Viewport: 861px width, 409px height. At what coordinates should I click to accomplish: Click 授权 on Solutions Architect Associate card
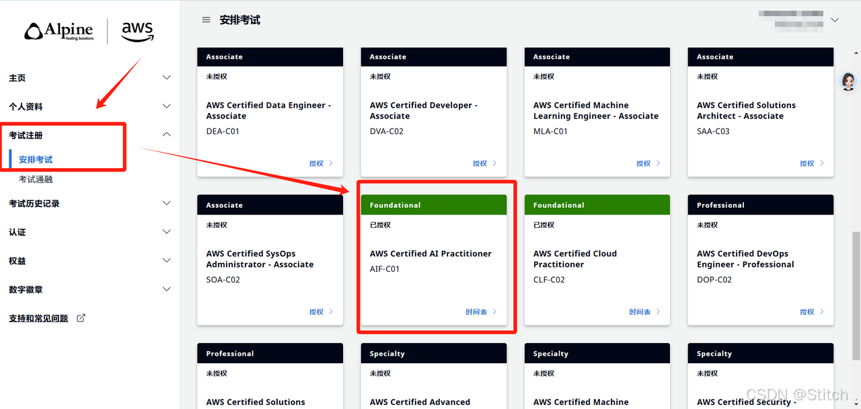pyautogui.click(x=807, y=163)
